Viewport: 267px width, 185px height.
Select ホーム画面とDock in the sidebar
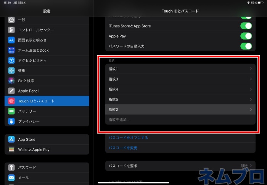tap(47, 50)
